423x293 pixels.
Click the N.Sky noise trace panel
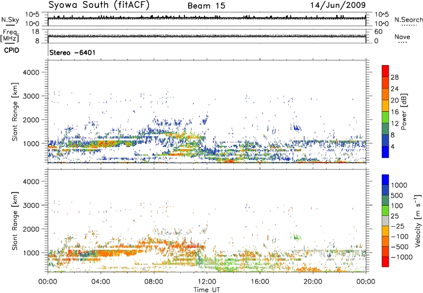click(x=207, y=19)
